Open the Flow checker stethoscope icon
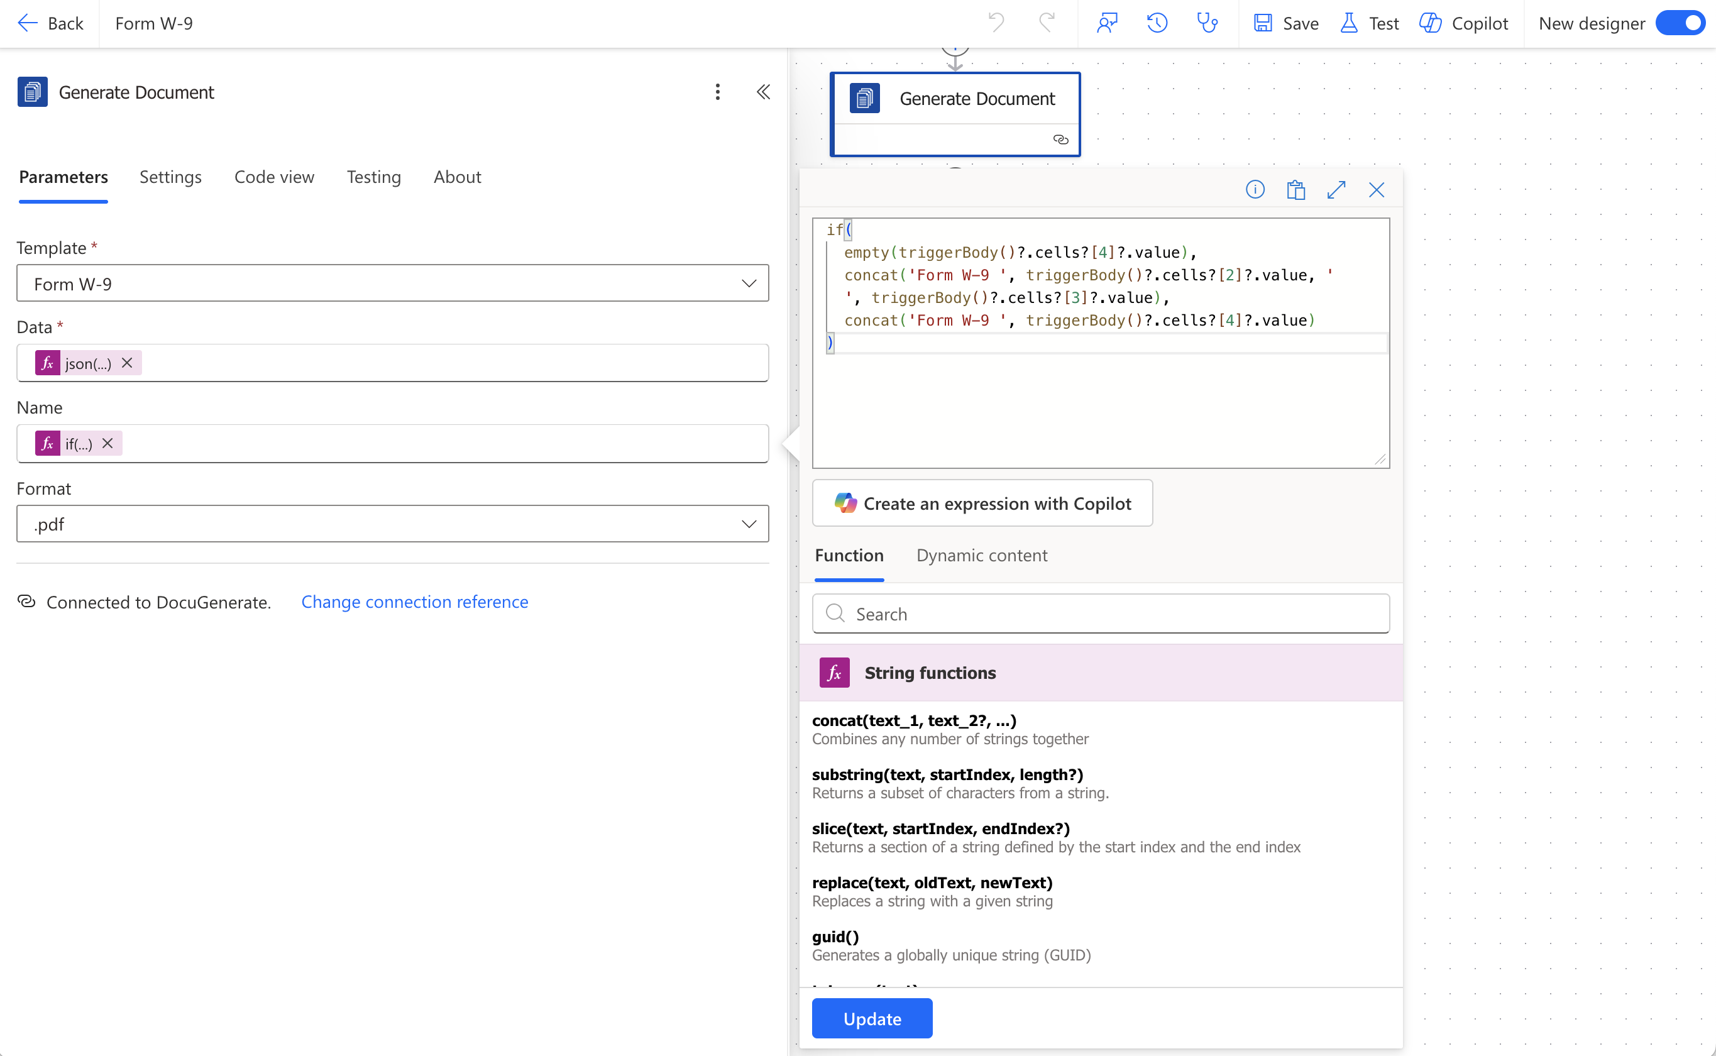The height and width of the screenshot is (1056, 1716). pos(1207,23)
